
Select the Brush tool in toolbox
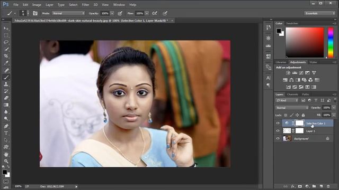click(x=6, y=77)
